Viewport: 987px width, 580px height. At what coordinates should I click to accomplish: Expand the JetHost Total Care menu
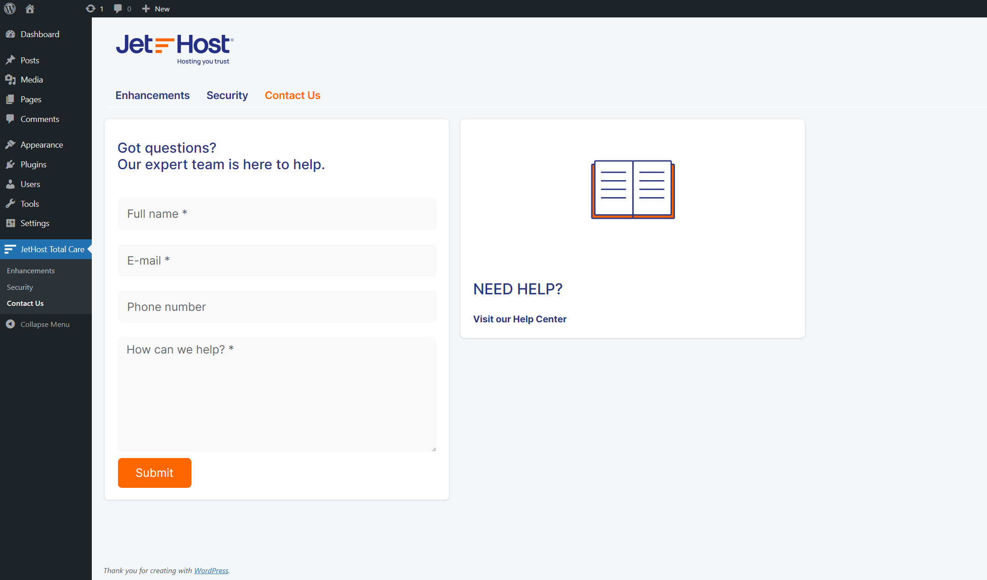coord(52,249)
